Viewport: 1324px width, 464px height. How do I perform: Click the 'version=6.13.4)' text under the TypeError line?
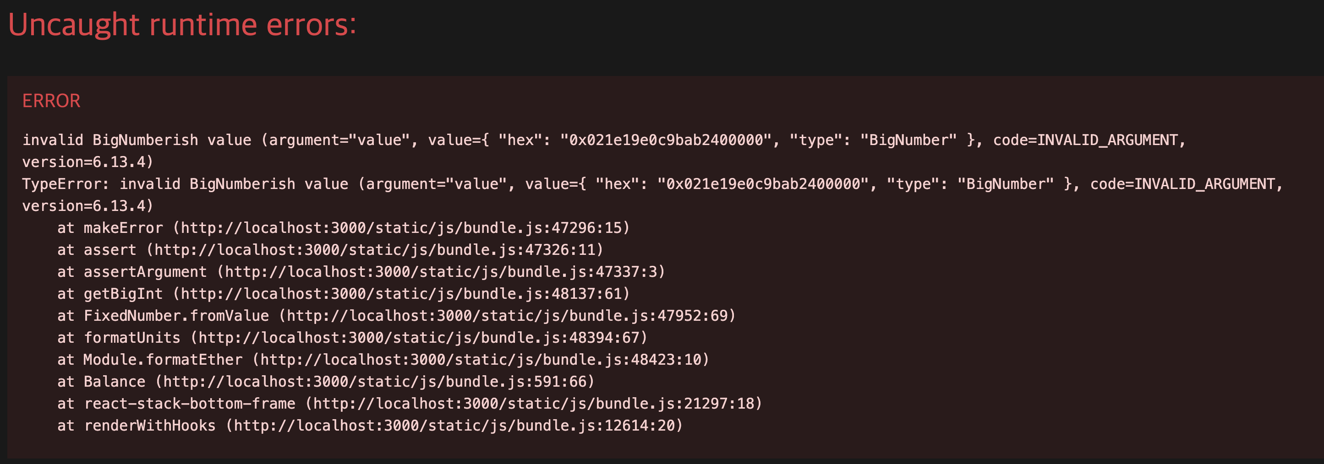tap(88, 206)
